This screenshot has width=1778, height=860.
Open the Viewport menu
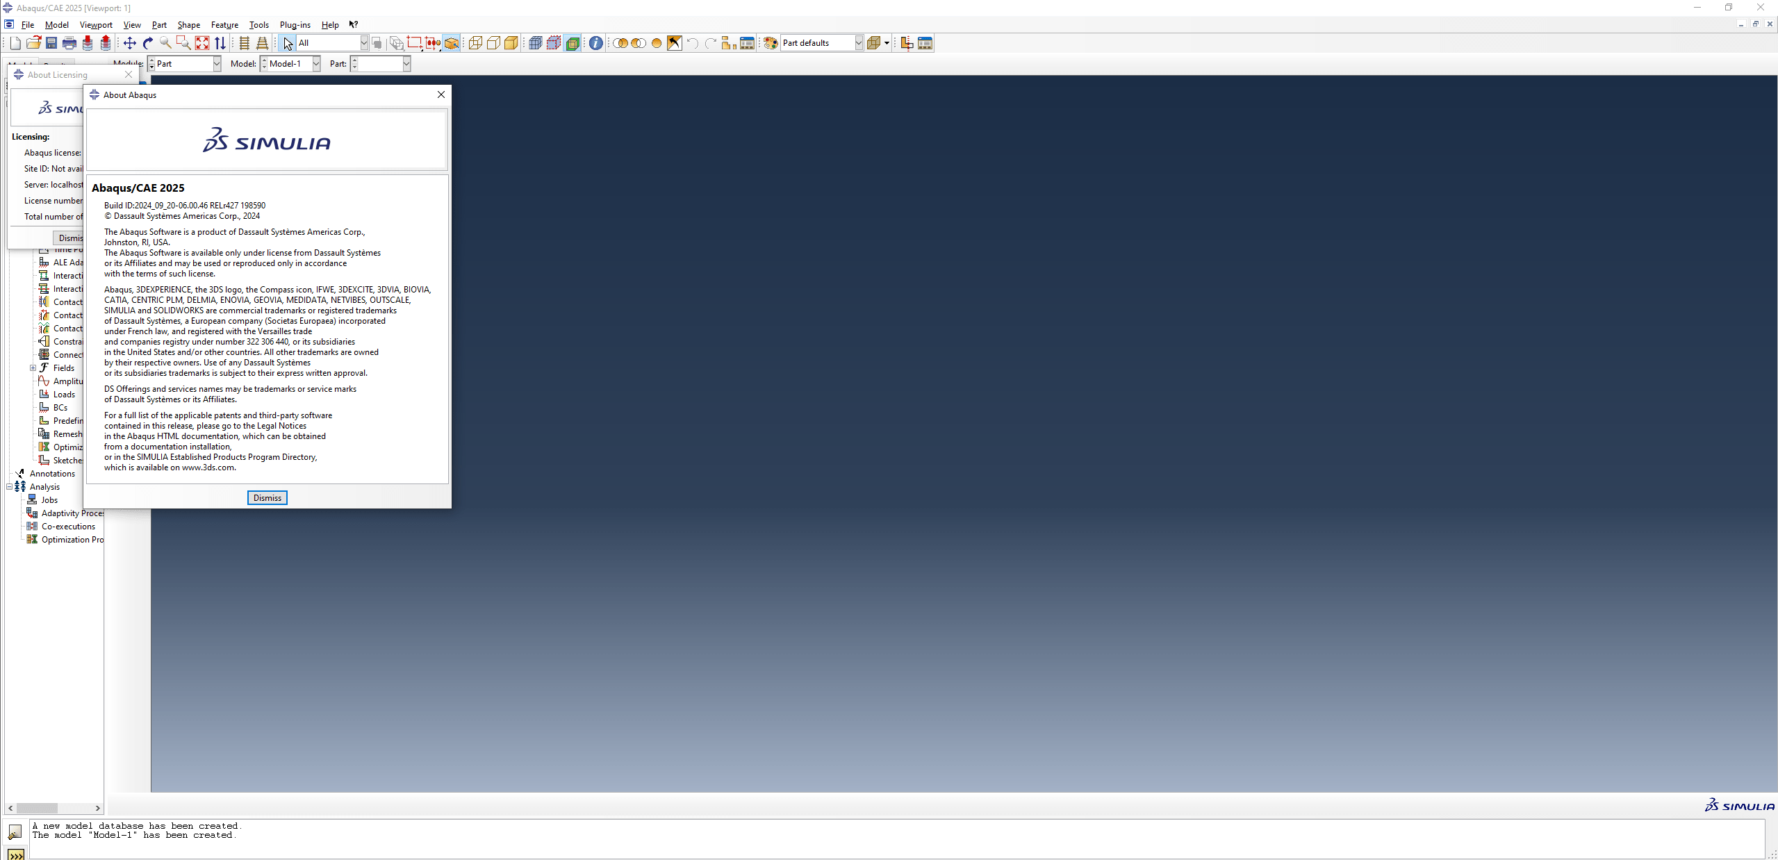point(96,25)
